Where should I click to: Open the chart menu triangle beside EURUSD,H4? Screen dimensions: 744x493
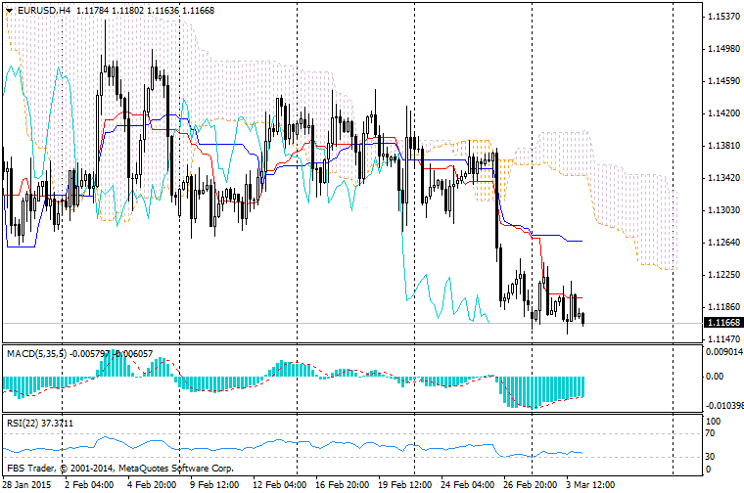[9, 11]
